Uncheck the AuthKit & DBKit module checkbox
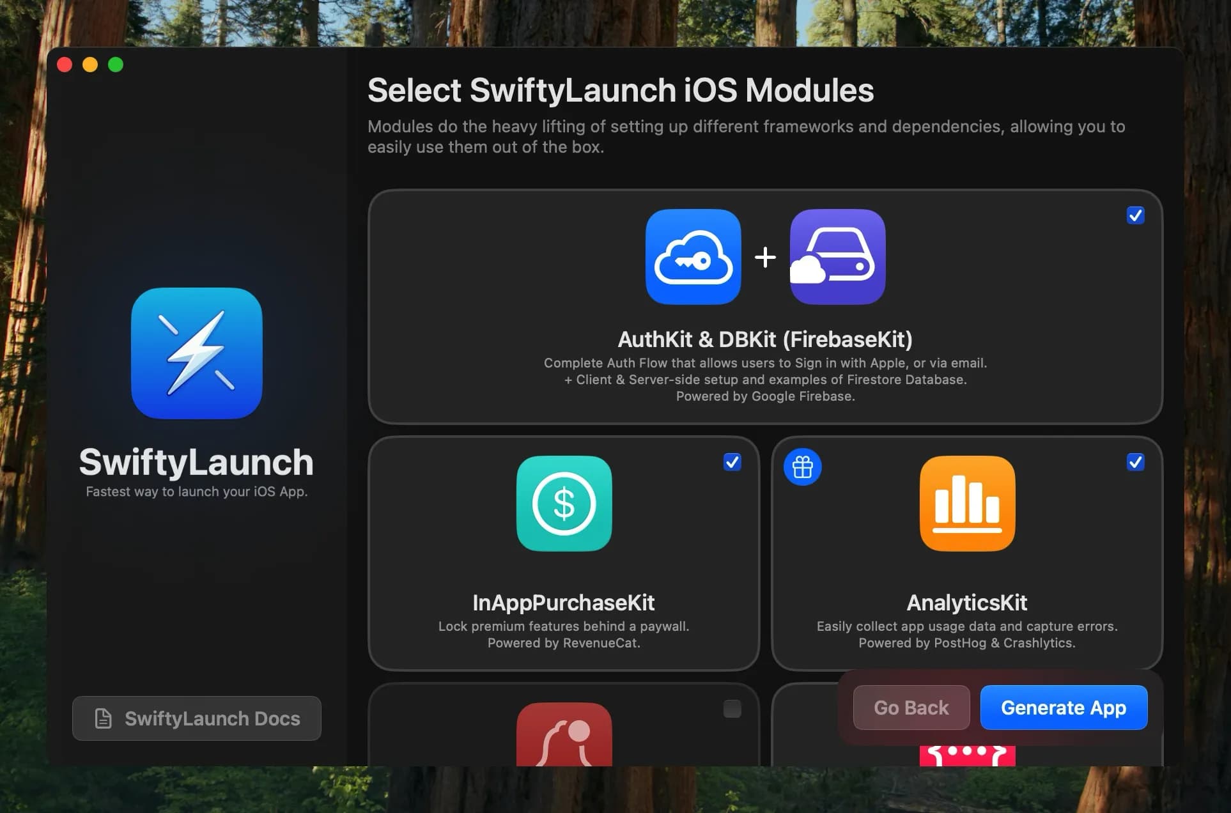 pyautogui.click(x=1136, y=215)
